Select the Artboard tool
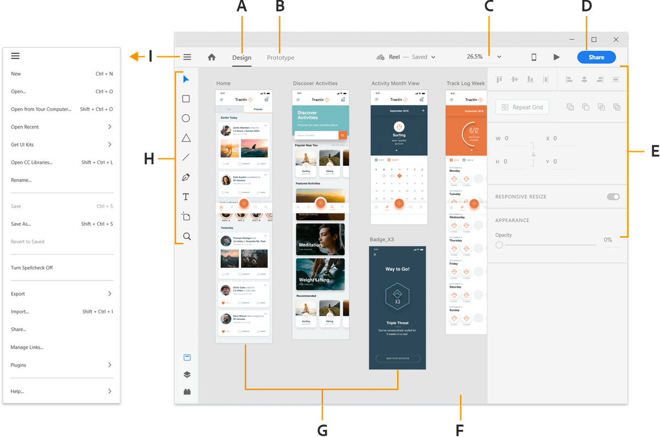The image size is (660, 437). click(x=186, y=216)
